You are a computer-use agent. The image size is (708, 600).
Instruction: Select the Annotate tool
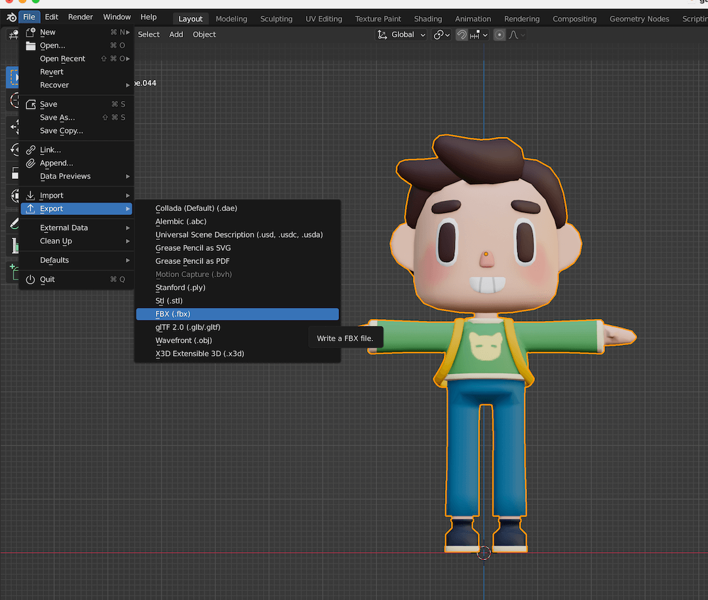[x=13, y=222]
